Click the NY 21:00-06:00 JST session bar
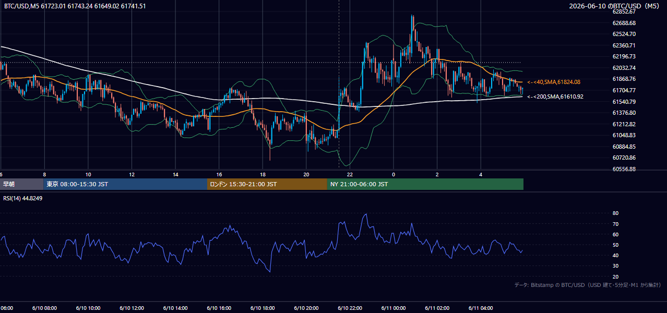Viewport: 667px width, 313px height. coord(425,184)
